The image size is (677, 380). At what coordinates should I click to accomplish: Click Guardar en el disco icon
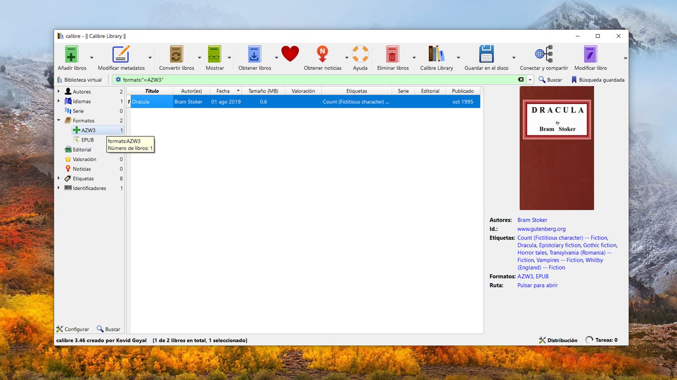(x=486, y=55)
